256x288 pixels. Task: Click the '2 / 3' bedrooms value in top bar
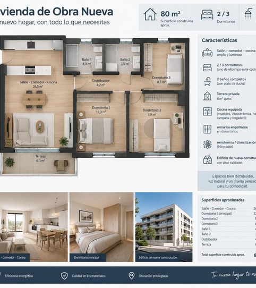pyautogui.click(x=223, y=14)
